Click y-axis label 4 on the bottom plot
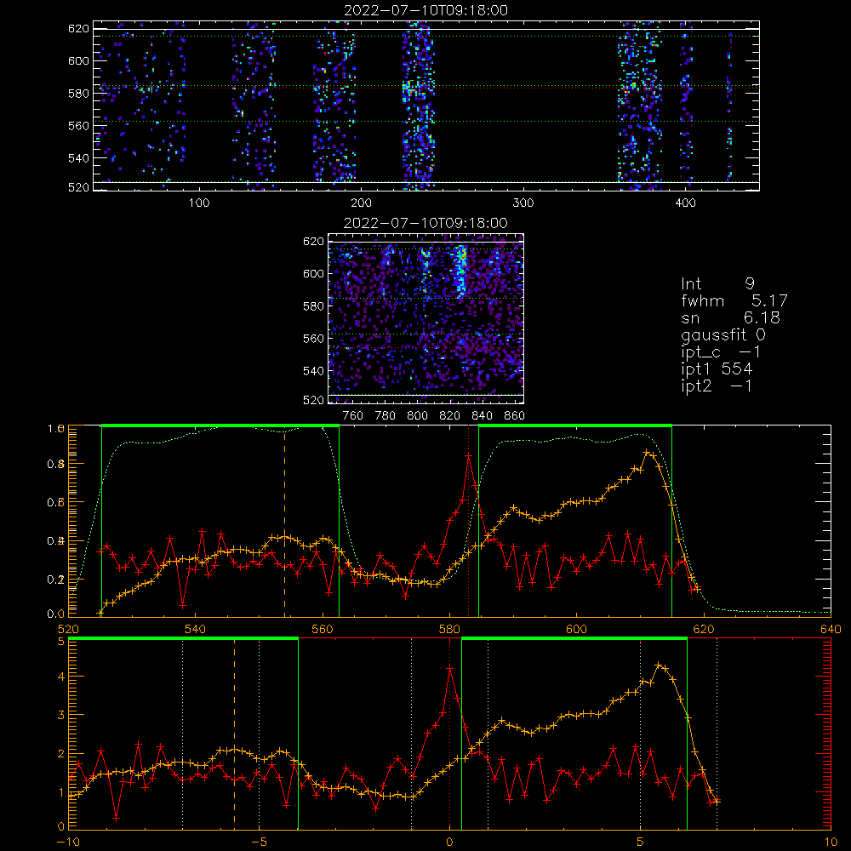The height and width of the screenshot is (851, 851). tap(60, 677)
